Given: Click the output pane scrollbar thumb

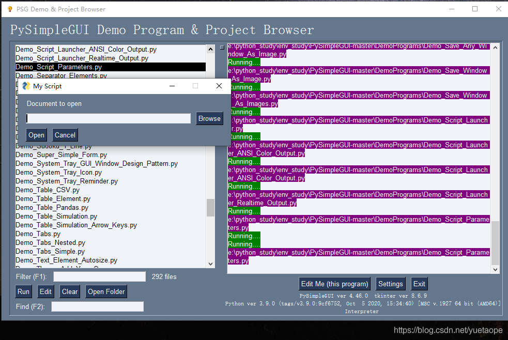Looking at the screenshot, I should tap(496, 243).
